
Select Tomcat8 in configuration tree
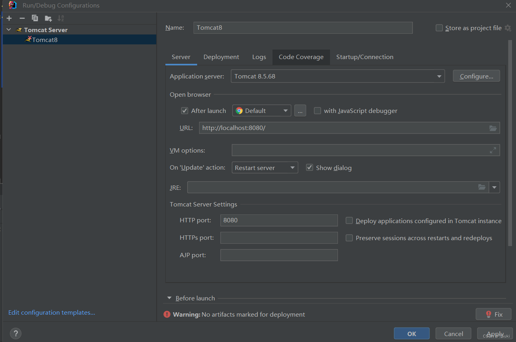pyautogui.click(x=79, y=40)
